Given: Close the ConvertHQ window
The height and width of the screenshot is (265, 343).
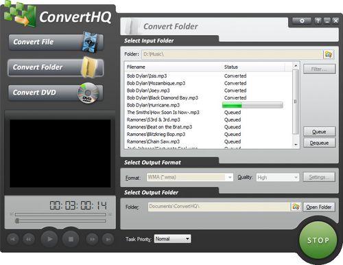Looking at the screenshot, I should 335,21.
